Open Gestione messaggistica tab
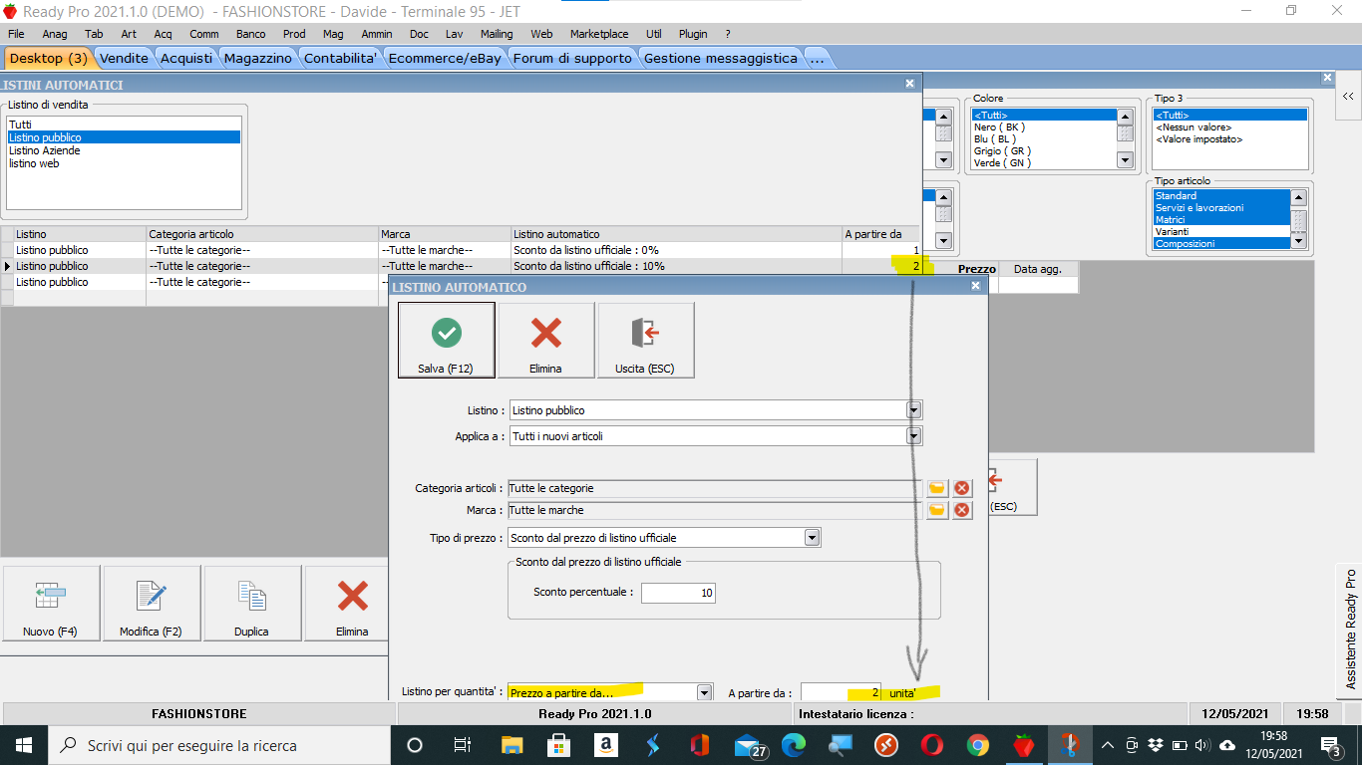 (x=721, y=58)
